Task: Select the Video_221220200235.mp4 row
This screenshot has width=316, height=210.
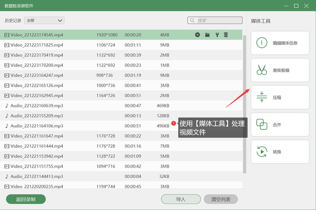Action: pyautogui.click(x=121, y=185)
